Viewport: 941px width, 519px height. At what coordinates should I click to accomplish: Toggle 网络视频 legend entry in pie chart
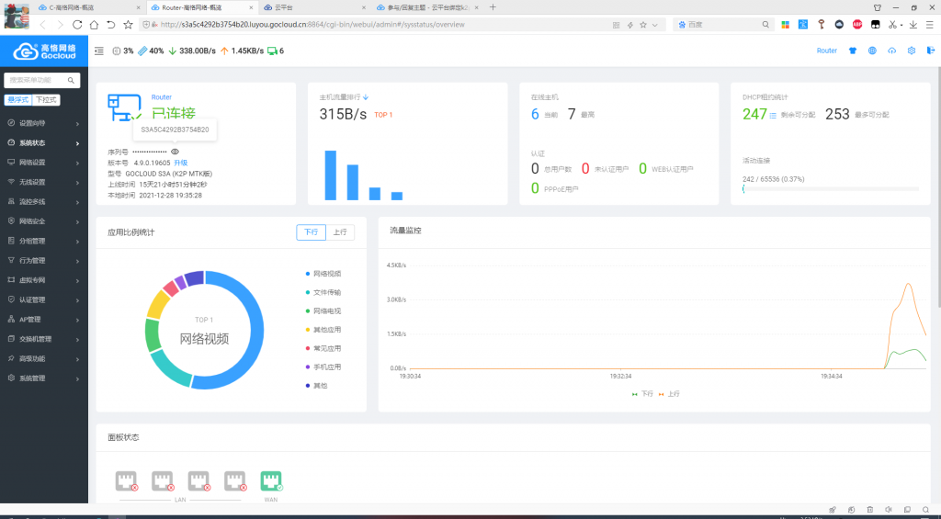pyautogui.click(x=323, y=274)
